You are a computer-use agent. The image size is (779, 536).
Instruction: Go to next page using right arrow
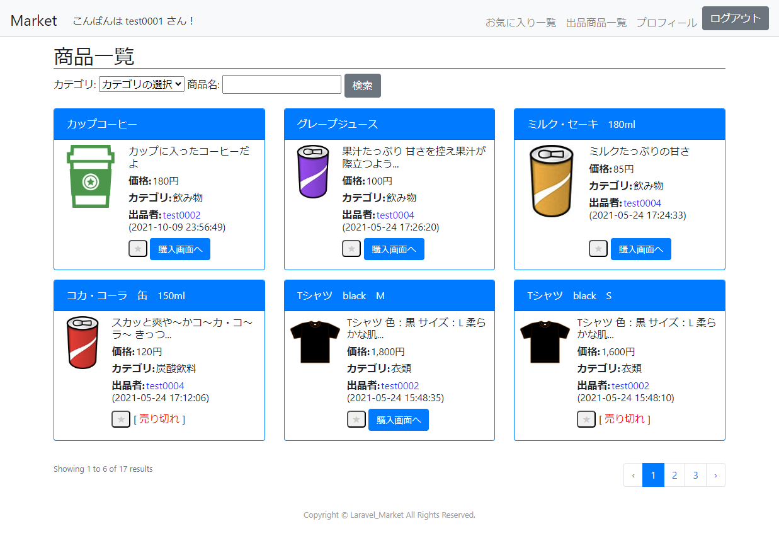click(x=715, y=475)
